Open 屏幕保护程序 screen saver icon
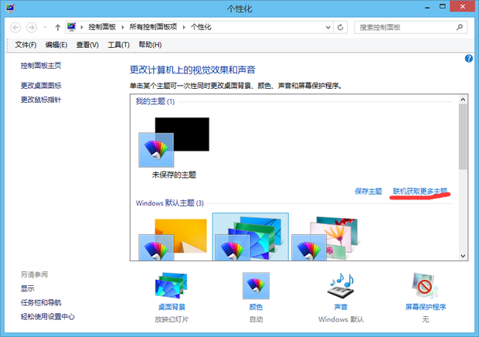Image resolution: width=479 pixels, height=337 pixels. [x=426, y=289]
